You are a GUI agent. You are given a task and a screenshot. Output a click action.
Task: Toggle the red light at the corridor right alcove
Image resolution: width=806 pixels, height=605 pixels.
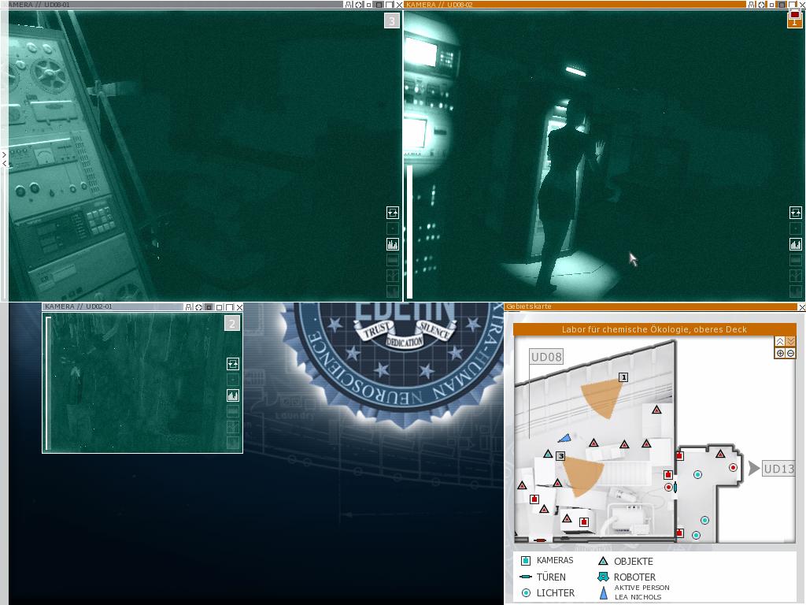pos(733,468)
